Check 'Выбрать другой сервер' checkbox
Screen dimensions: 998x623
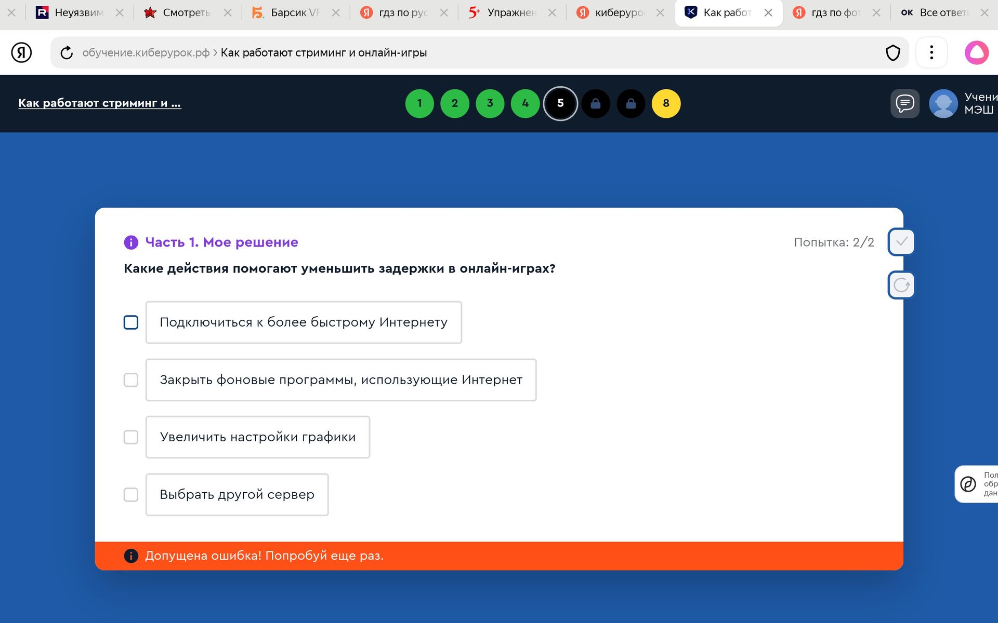tap(131, 495)
